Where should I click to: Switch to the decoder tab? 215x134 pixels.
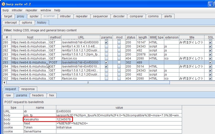(119, 16)
